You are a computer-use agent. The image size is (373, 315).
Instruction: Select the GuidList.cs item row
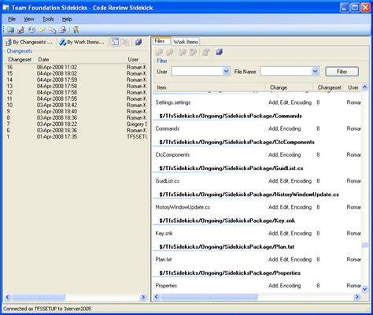coord(257,181)
